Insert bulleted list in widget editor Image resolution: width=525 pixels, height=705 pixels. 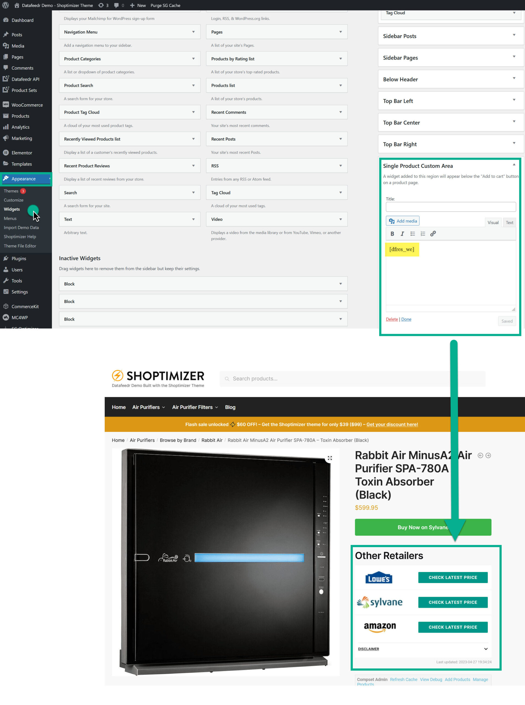(413, 234)
